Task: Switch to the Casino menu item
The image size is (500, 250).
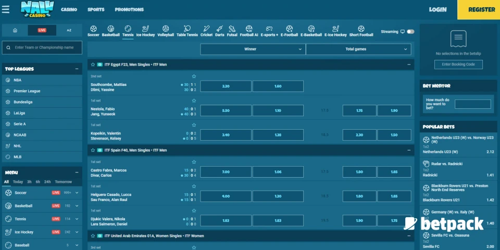Action: tap(69, 9)
